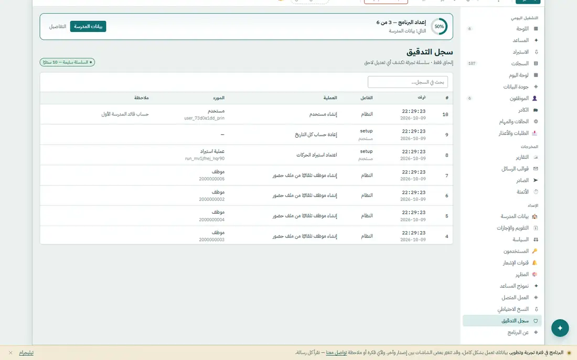Open الاستيراد import icon in the sidebar

click(x=536, y=52)
